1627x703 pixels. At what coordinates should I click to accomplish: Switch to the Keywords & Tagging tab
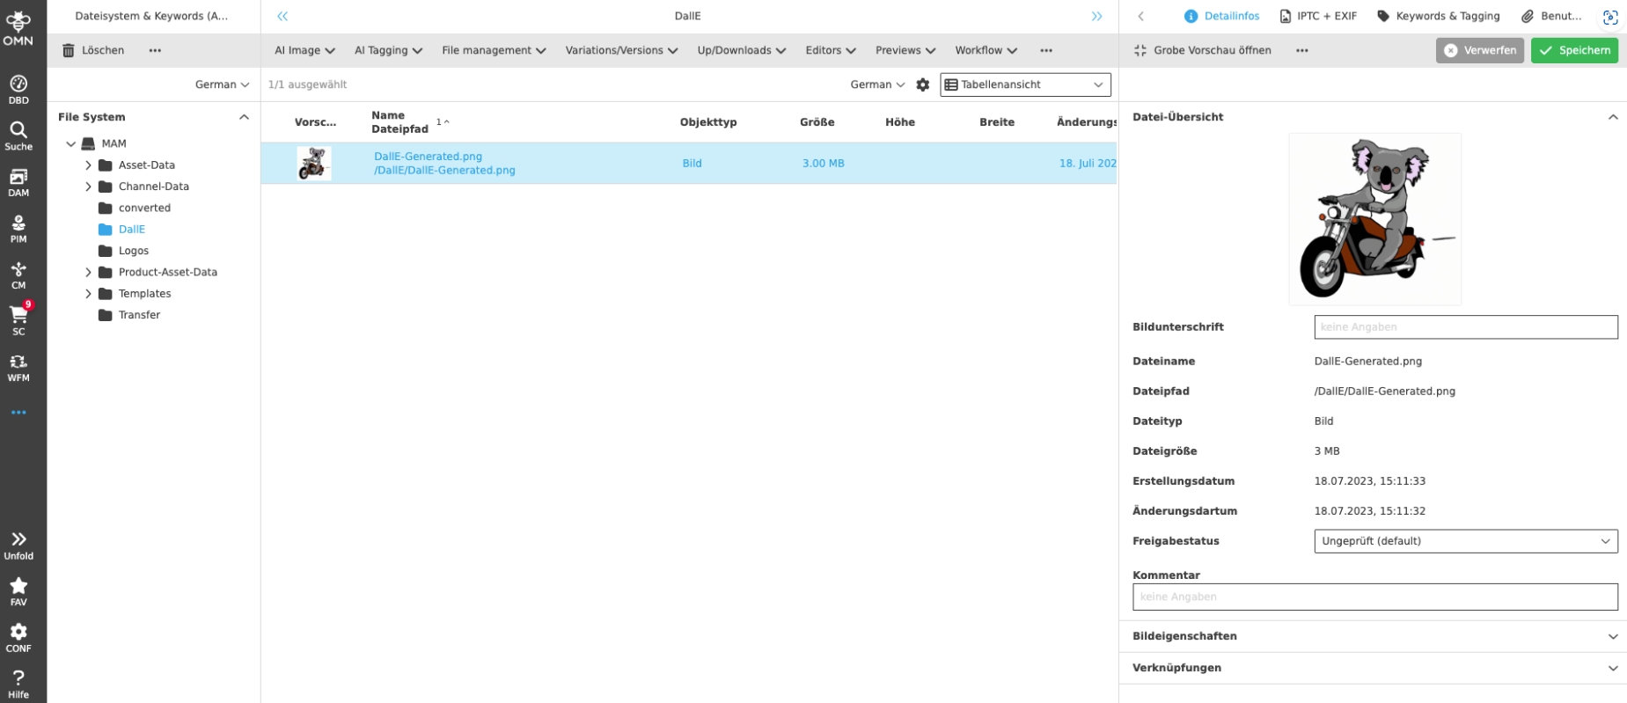pos(1439,16)
